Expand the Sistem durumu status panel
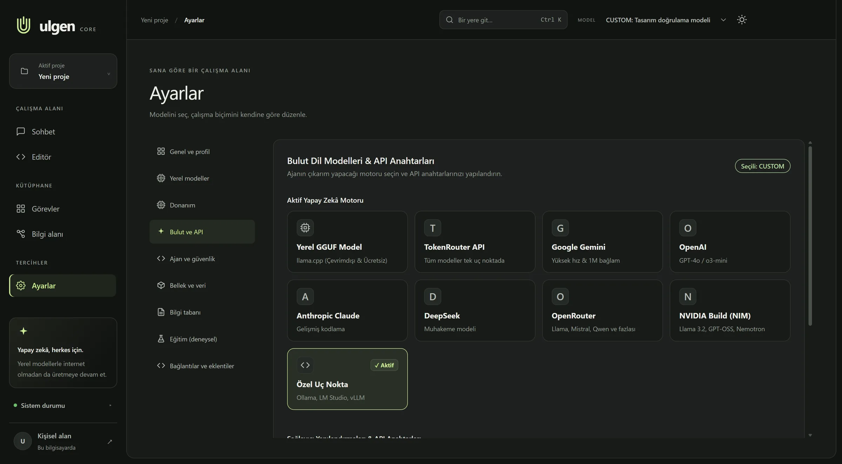 point(63,405)
